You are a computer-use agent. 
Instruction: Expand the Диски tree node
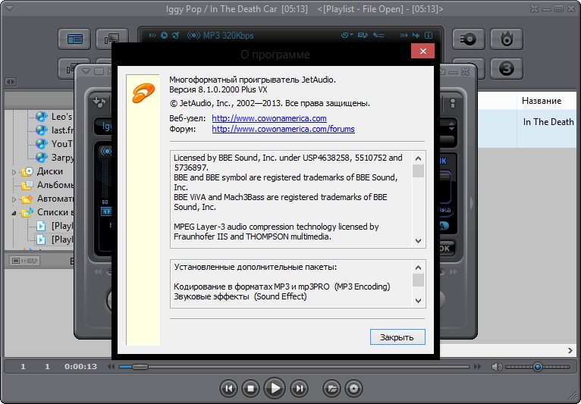[14, 172]
